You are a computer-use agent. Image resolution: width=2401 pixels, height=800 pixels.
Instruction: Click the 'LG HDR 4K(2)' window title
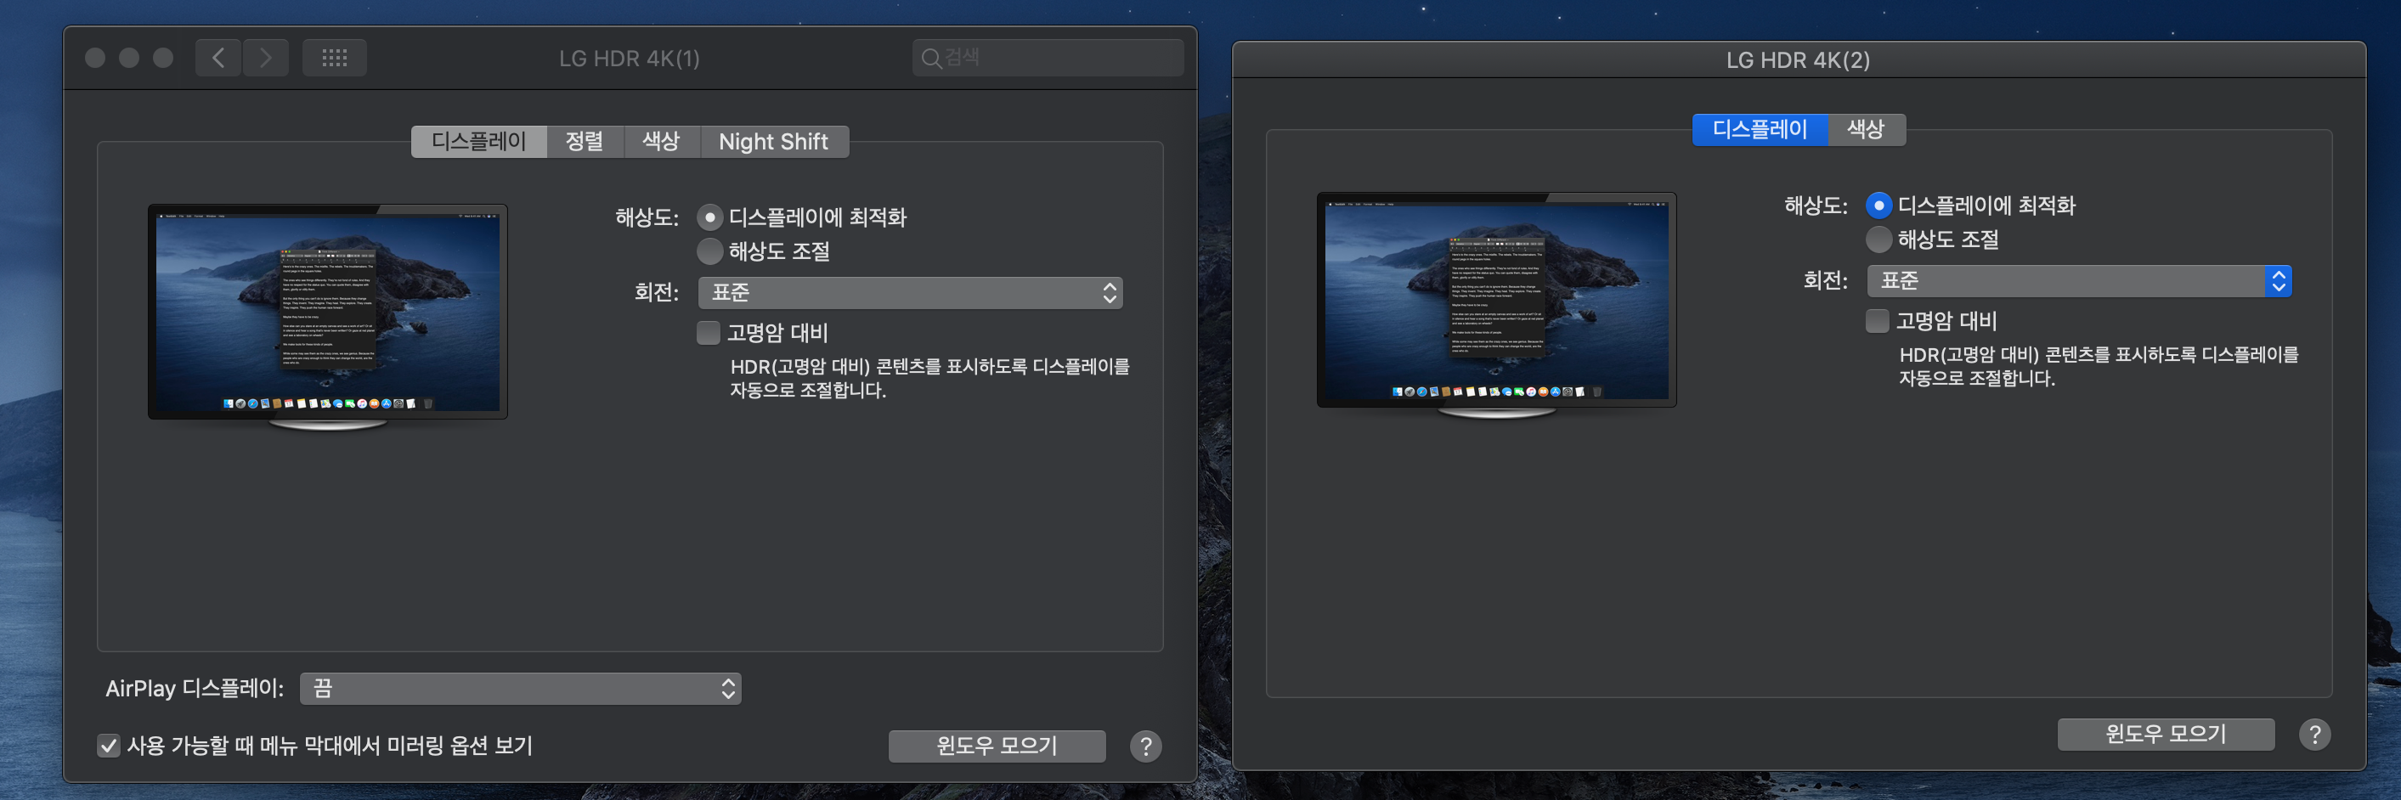pyautogui.click(x=1798, y=60)
